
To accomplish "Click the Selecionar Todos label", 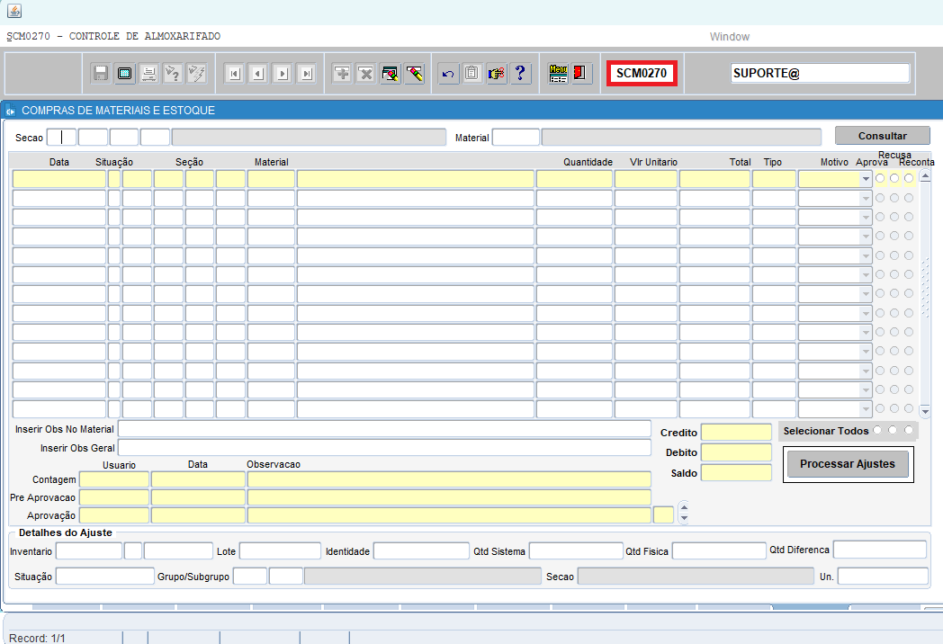I will (826, 431).
